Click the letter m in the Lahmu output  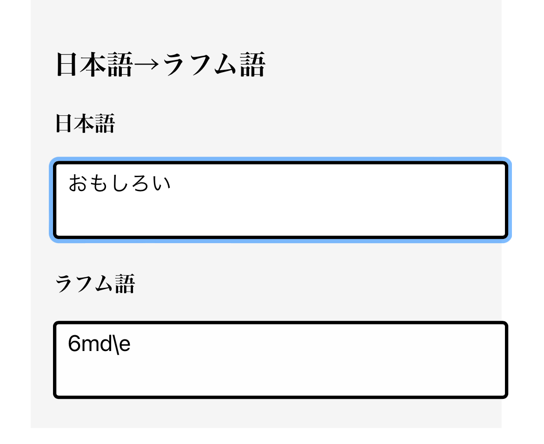pos(88,345)
